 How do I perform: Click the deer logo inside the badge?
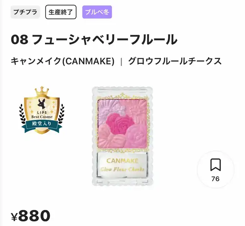pyautogui.click(x=41, y=104)
